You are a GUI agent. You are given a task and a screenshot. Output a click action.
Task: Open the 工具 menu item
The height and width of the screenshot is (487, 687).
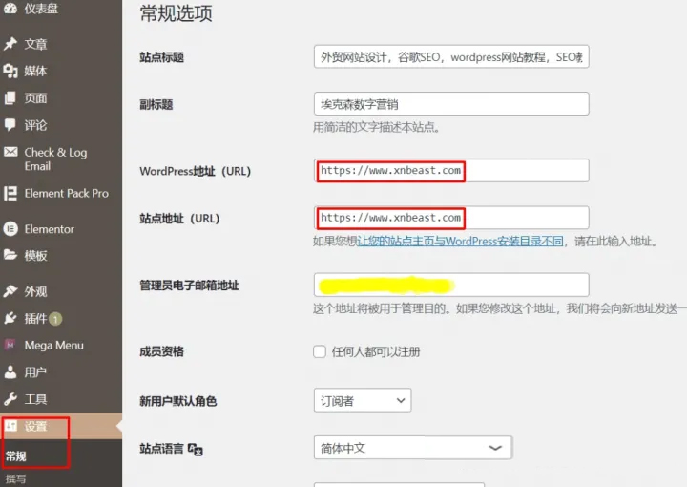pos(35,399)
